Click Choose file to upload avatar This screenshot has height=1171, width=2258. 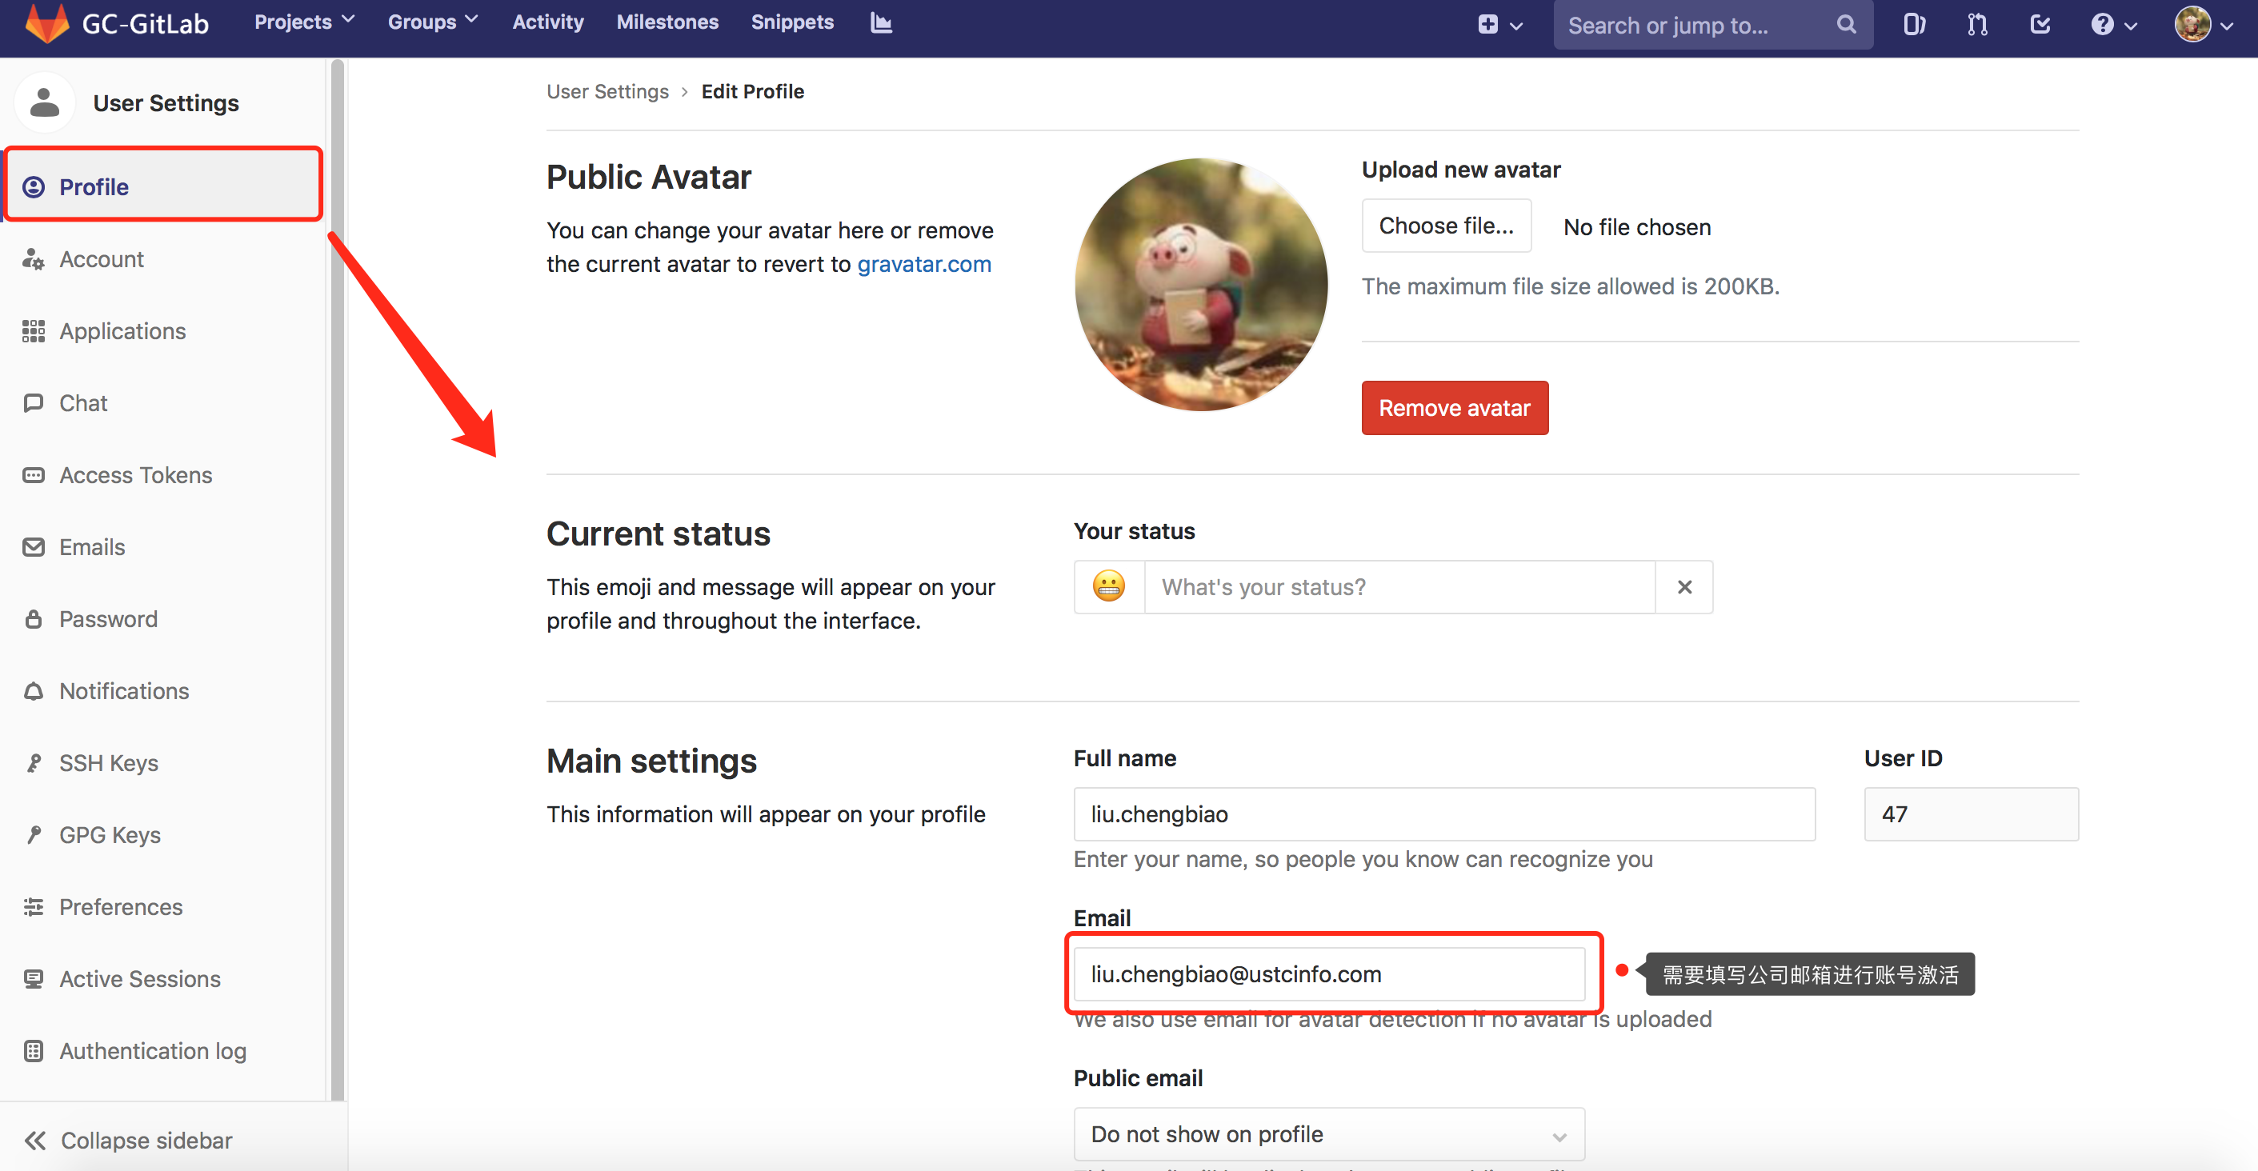point(1445,226)
